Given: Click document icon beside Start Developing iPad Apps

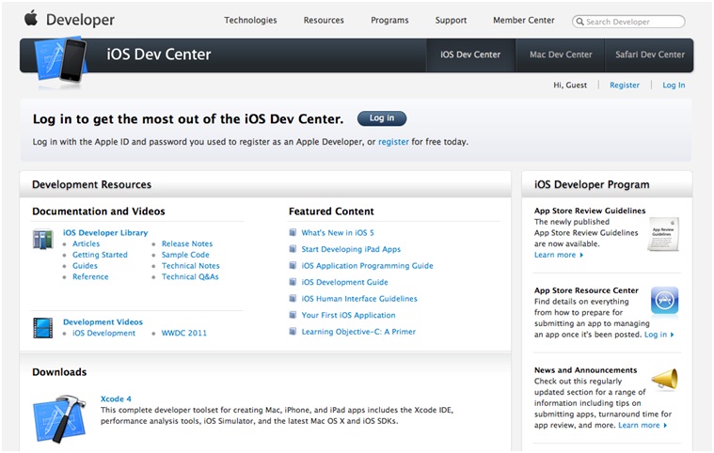Looking at the screenshot, I should click(293, 249).
